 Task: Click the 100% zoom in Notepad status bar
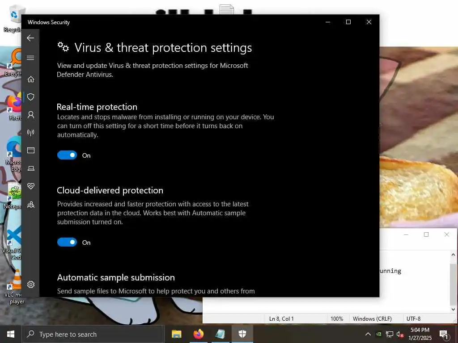tap(337, 319)
